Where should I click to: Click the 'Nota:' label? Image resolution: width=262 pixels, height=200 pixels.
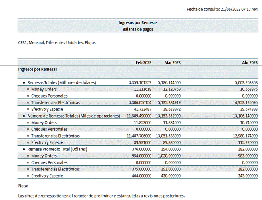pos(23,186)
